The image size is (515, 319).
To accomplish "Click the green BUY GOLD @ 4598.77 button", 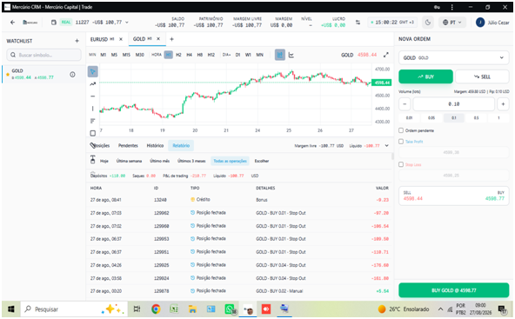I will coord(453,290).
